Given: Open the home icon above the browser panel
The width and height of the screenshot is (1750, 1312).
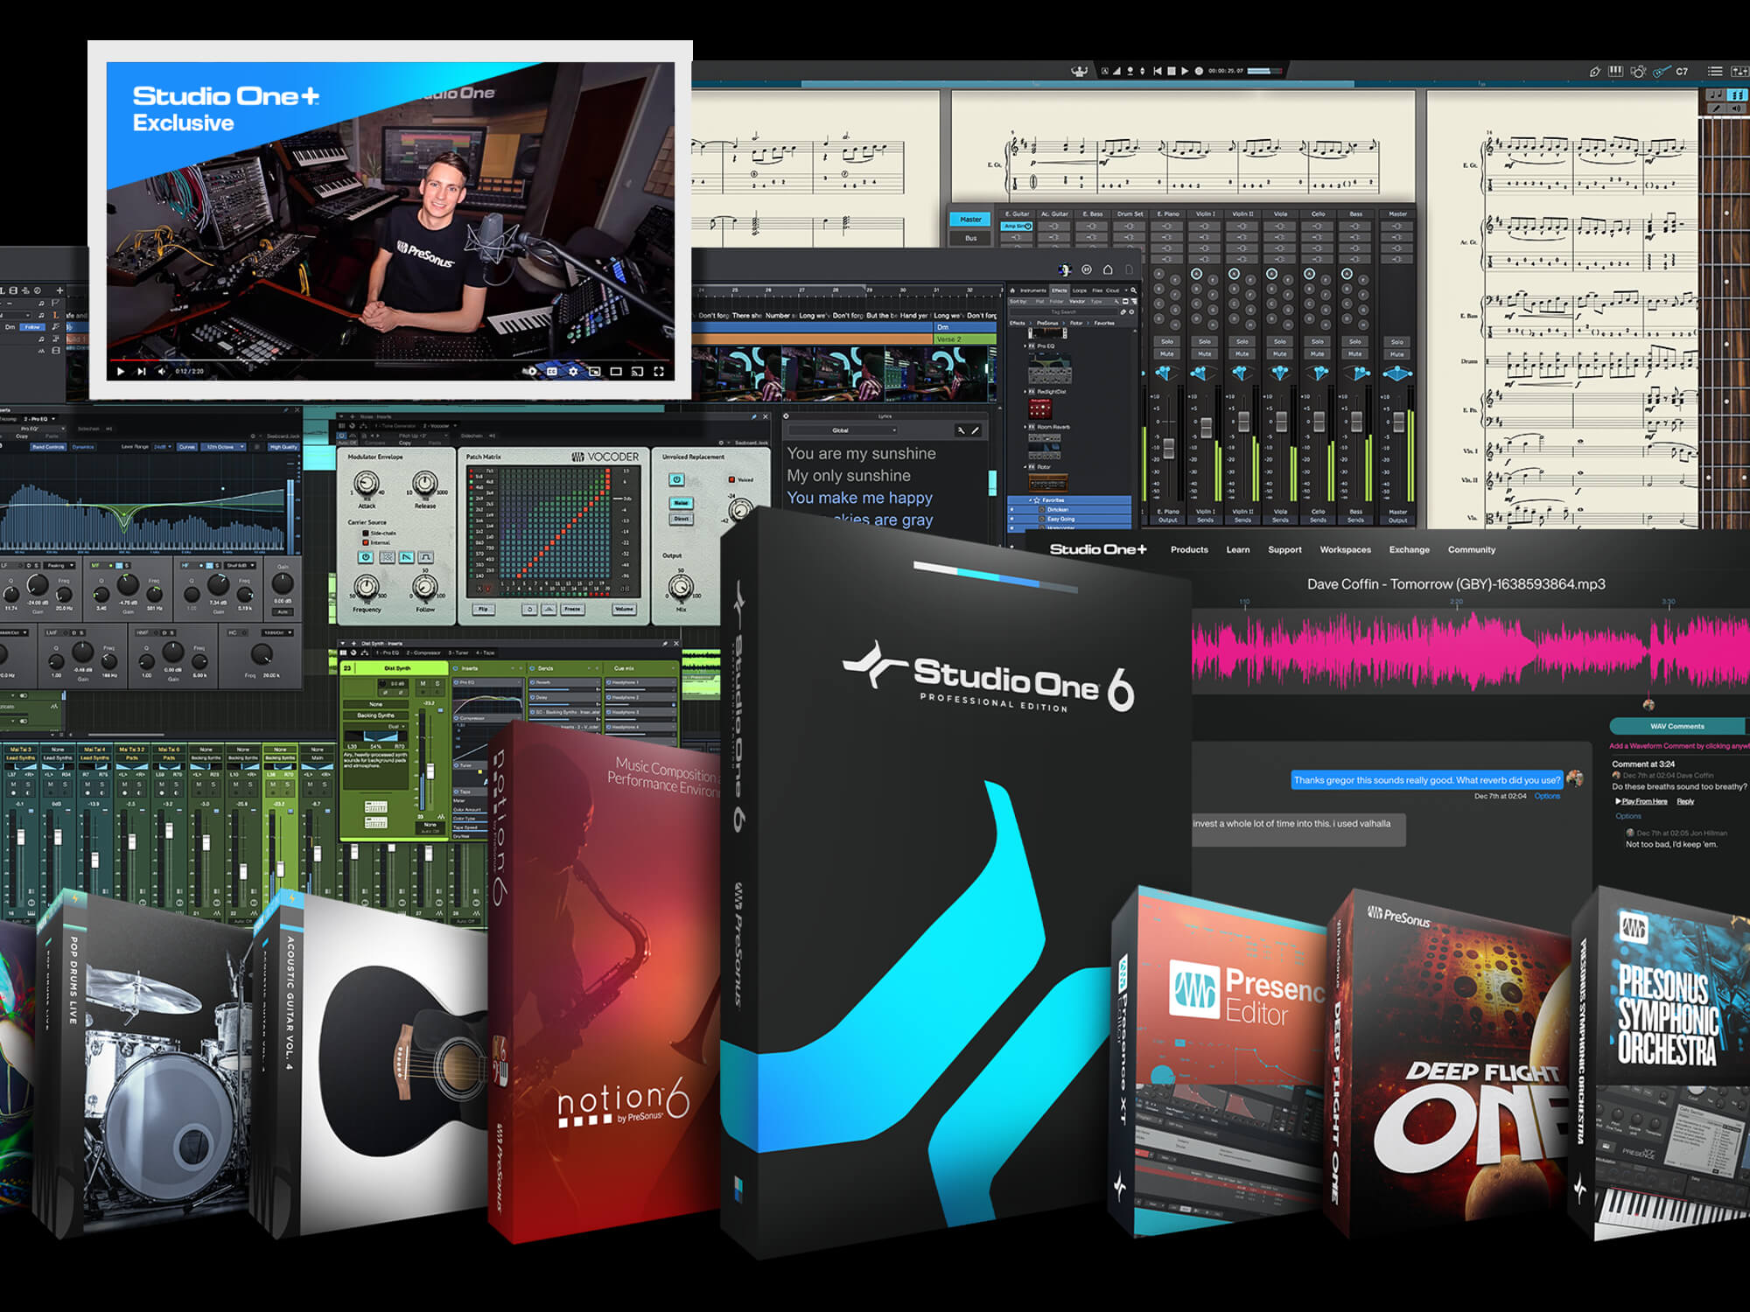Looking at the screenshot, I should pyautogui.click(x=1108, y=269).
